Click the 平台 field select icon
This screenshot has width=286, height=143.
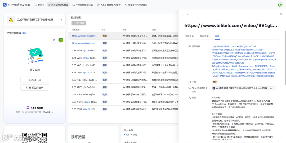[x=190, y=82]
